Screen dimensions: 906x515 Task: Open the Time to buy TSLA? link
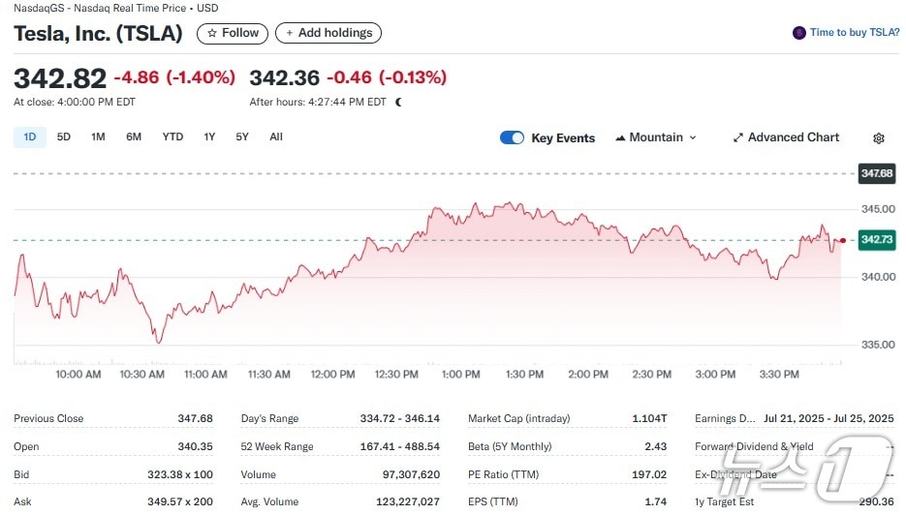[854, 33]
